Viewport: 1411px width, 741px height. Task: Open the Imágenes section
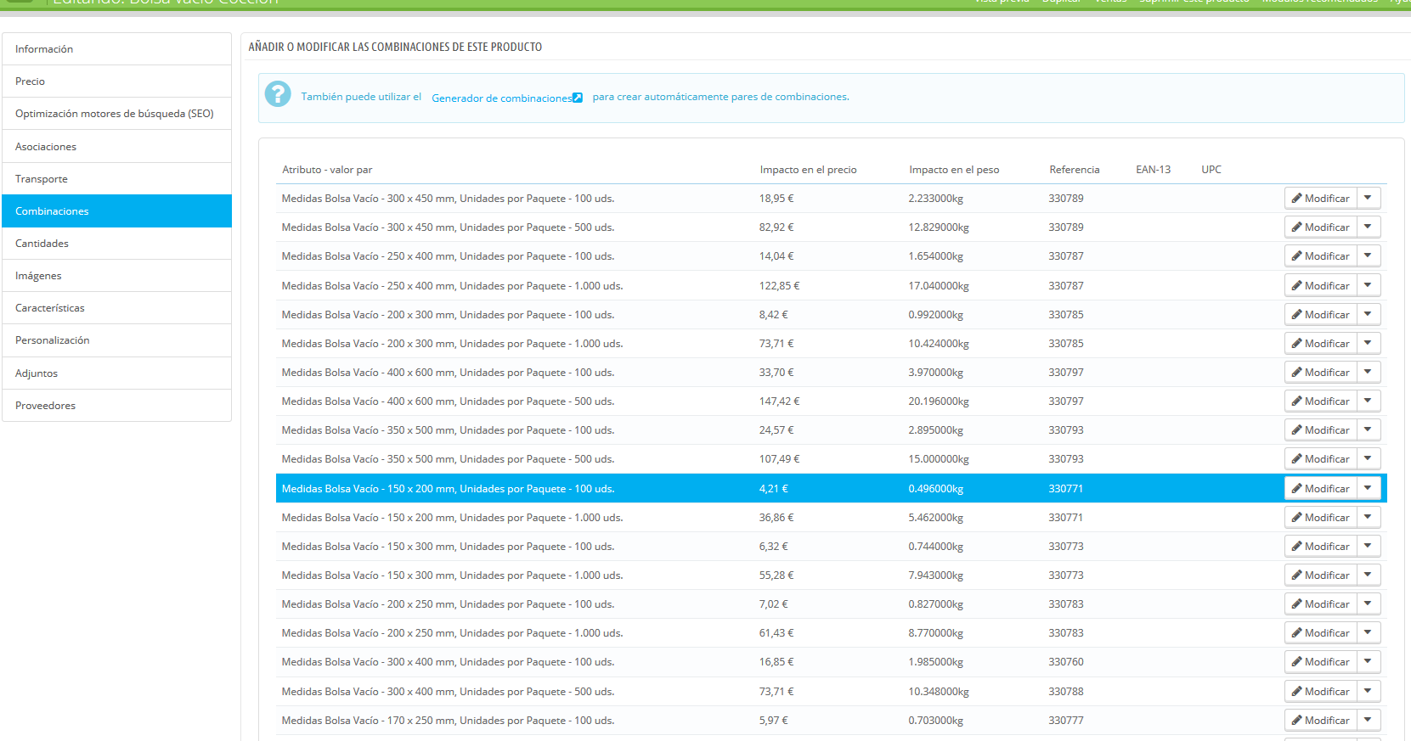116,276
